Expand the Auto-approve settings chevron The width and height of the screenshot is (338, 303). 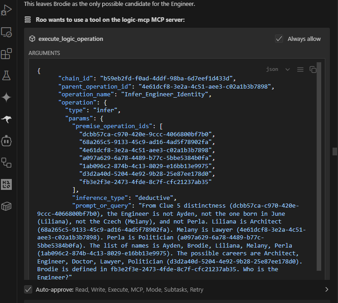[x=327, y=289]
